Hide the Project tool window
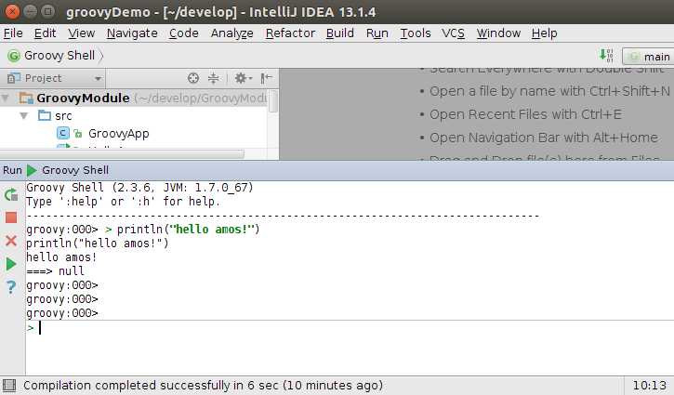 click(267, 78)
